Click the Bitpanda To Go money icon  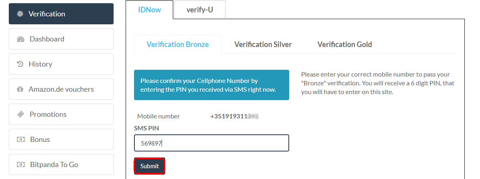[x=21, y=165]
